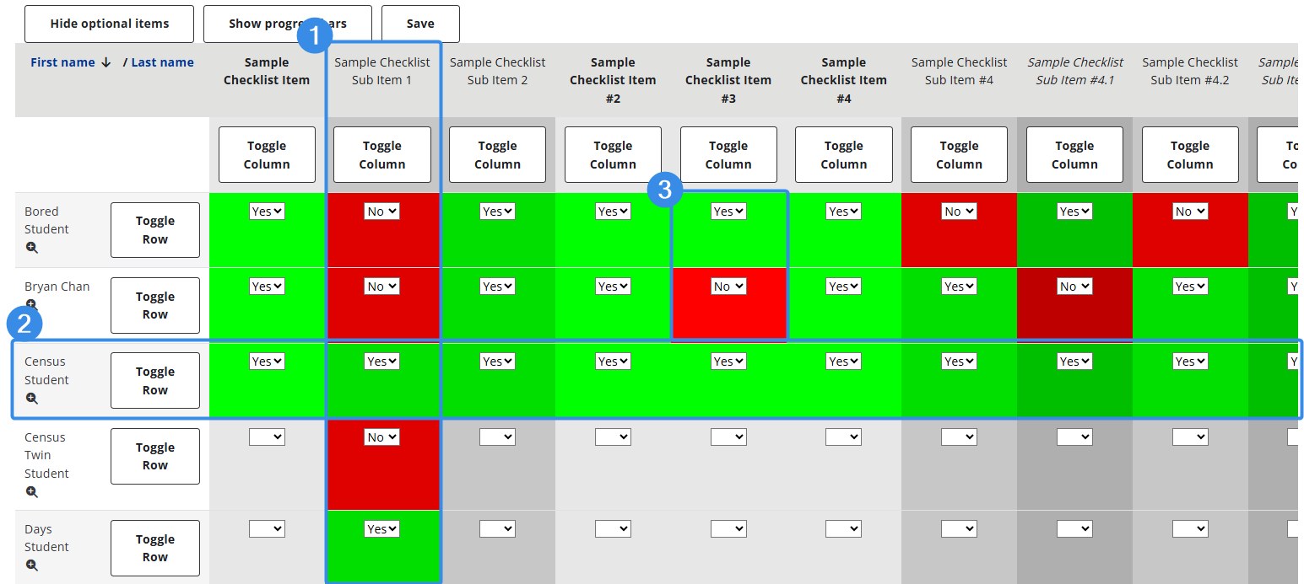This screenshot has height=584, width=1304.
Task: Open Census Student's Sub Item #4.1 dropdown
Action: (x=1074, y=362)
